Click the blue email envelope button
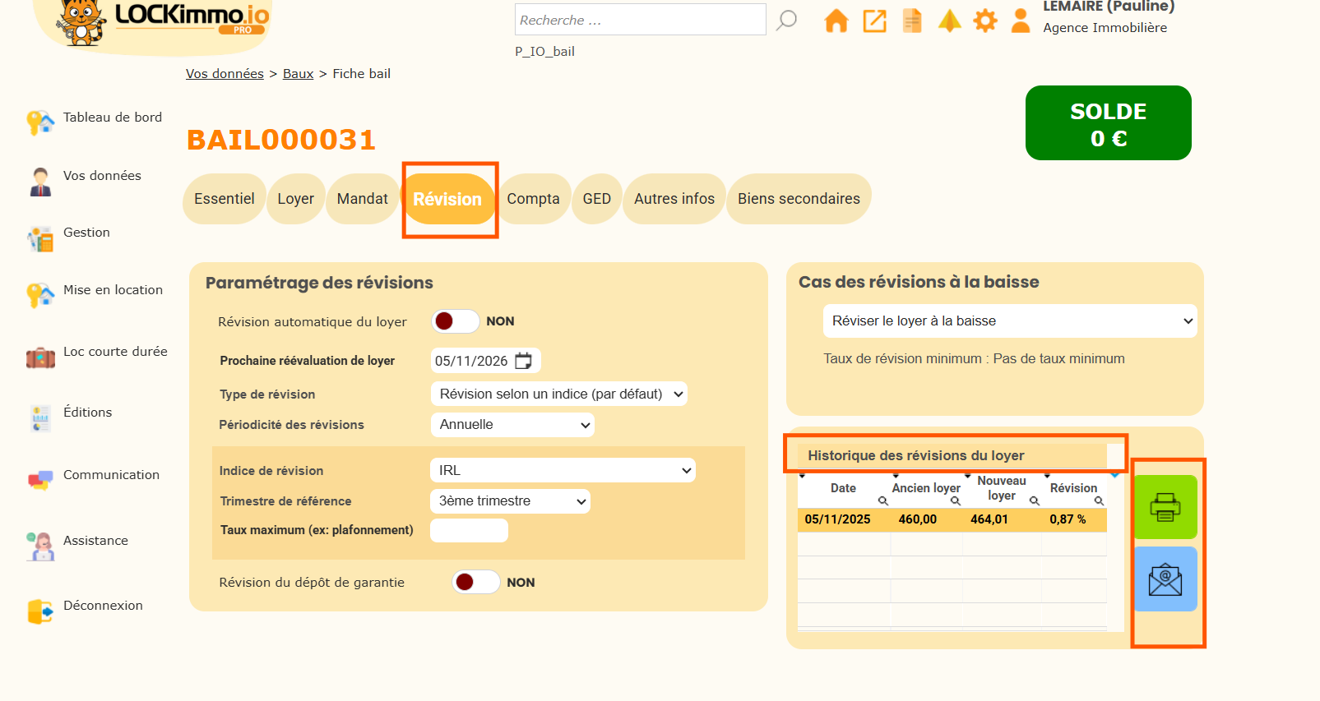 1165,579
